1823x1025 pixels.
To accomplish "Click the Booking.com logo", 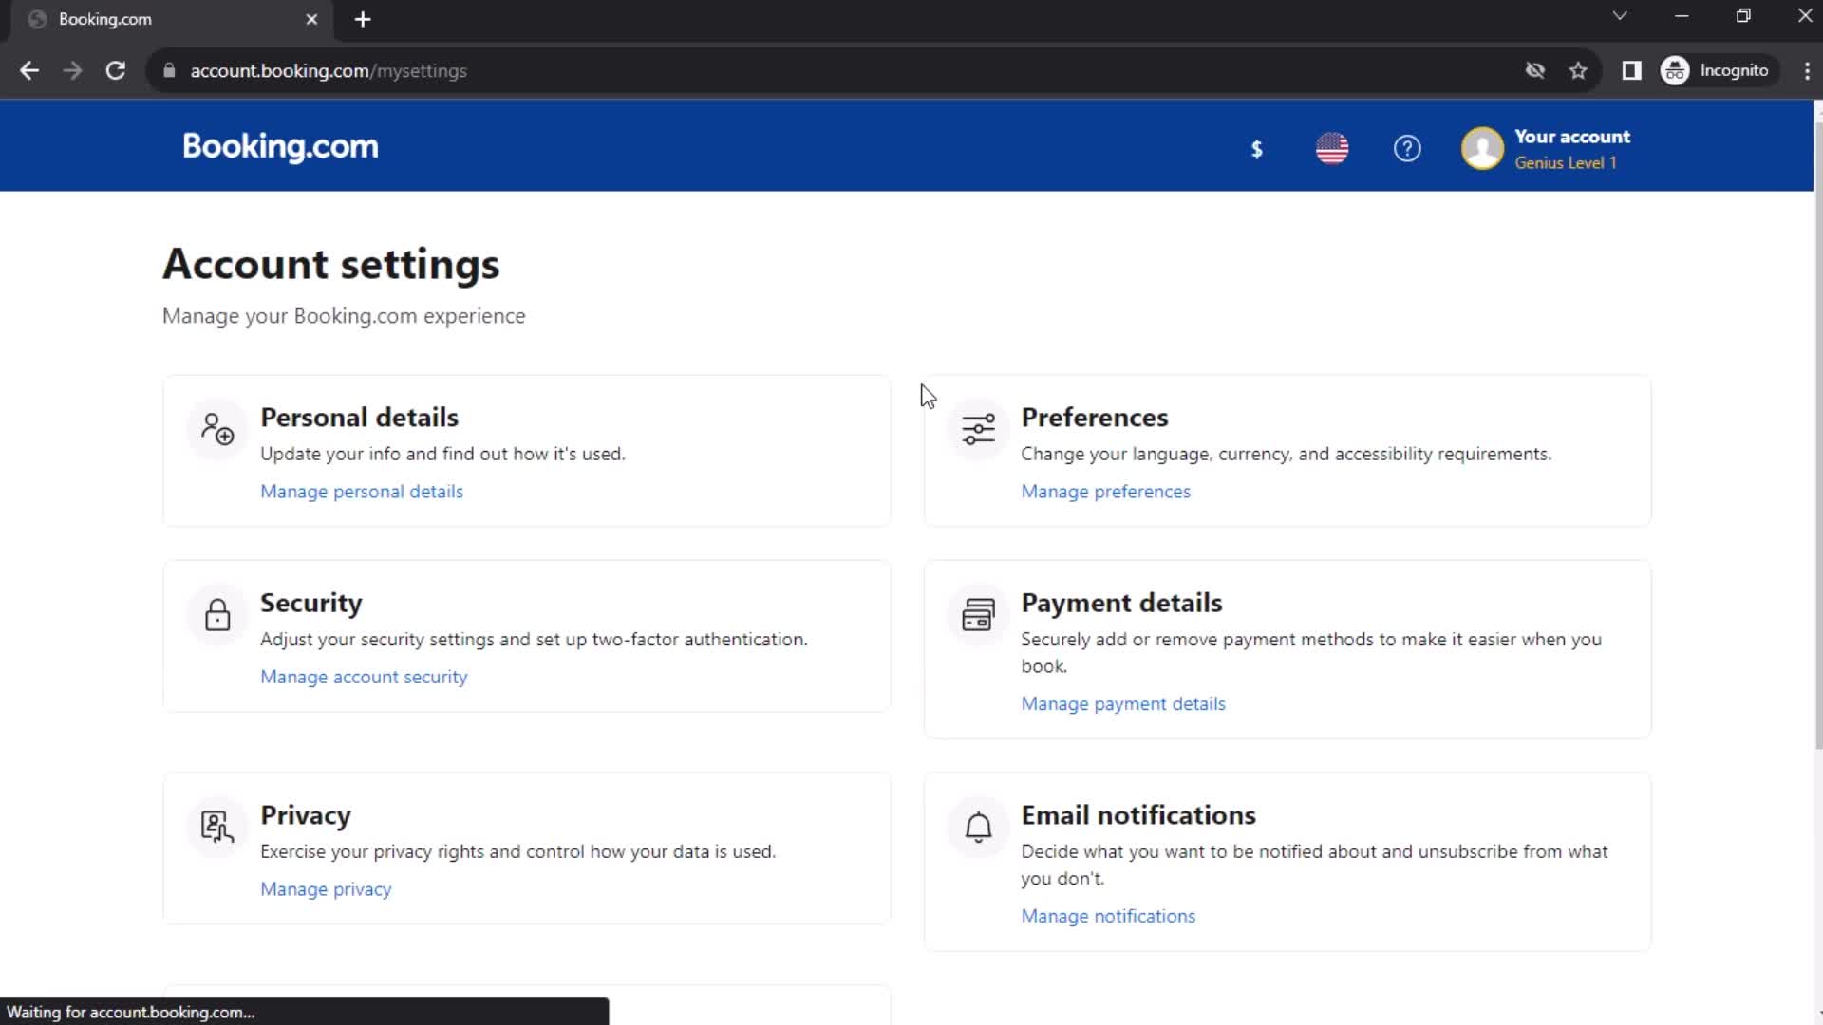I will pos(280,147).
